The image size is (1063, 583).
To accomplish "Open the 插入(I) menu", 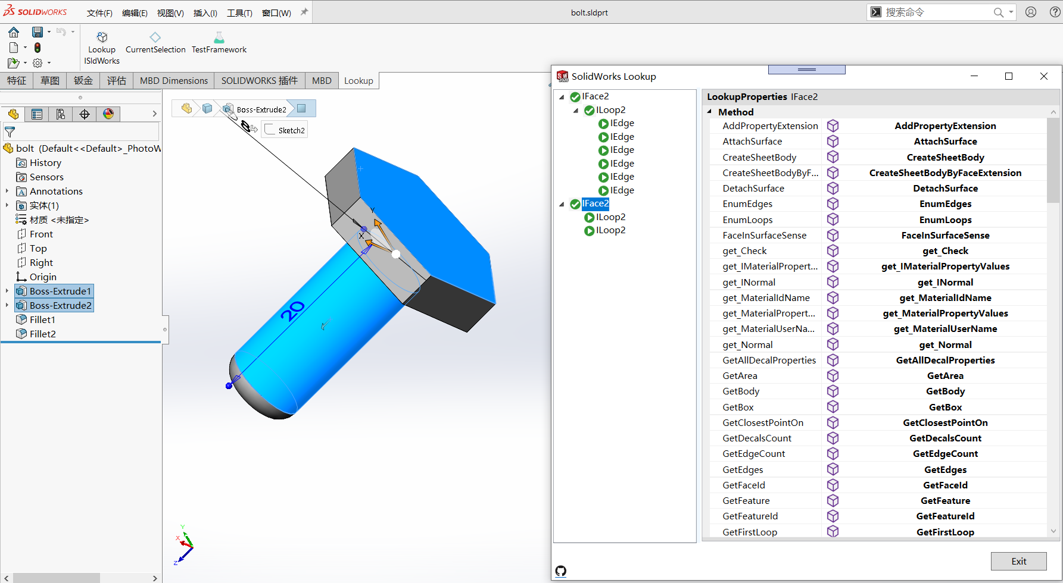I will tap(205, 12).
